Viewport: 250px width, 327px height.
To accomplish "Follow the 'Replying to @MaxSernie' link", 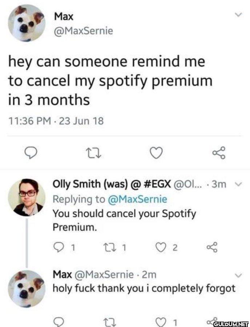I will point(110,199).
